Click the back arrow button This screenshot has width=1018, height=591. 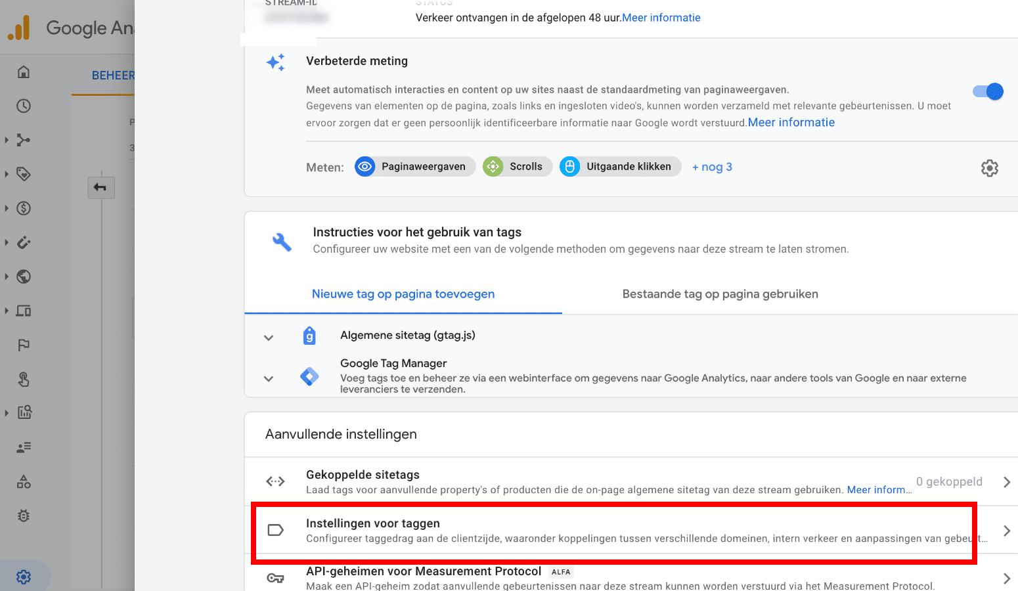pyautogui.click(x=100, y=187)
